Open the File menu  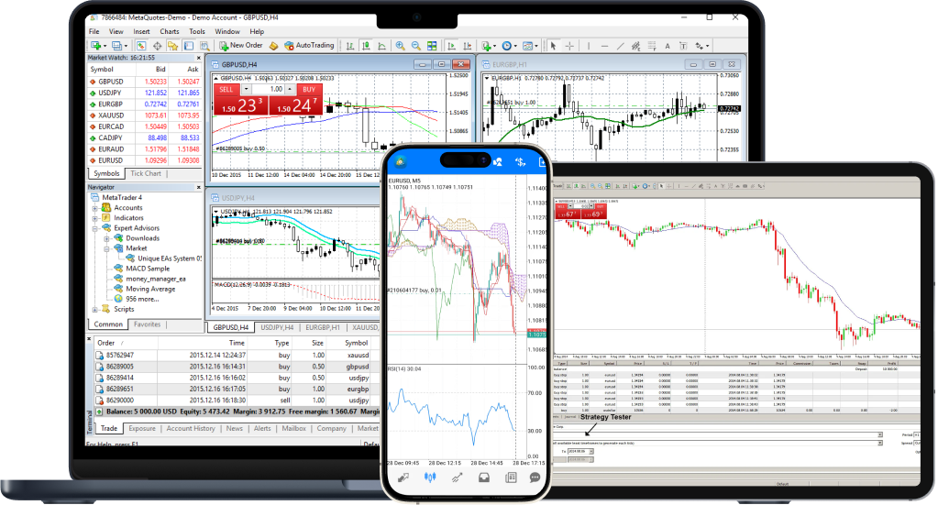(94, 32)
